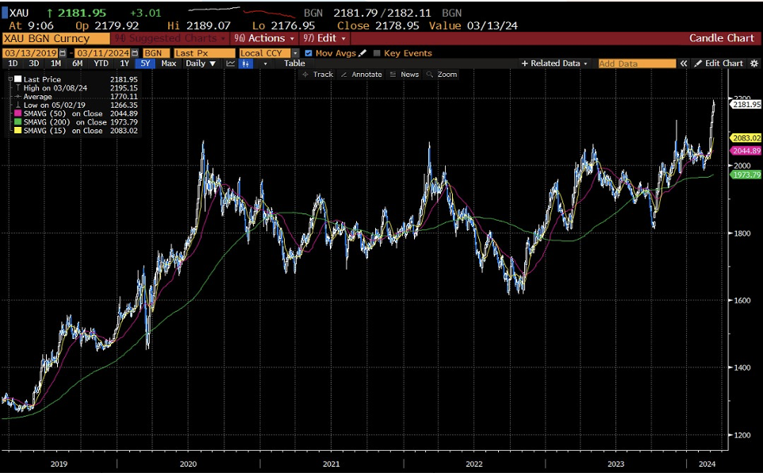Select the candlestick chart type icon
763x473 pixels.
(246, 63)
